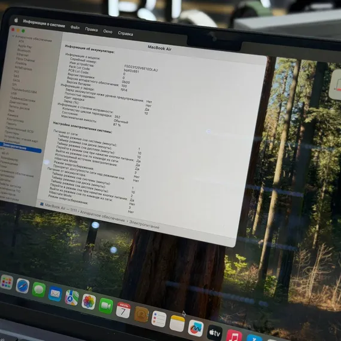Image resolution: width=341 pixels, height=341 pixels.
Task: Click the yellow minimize window button
Action: pos(18,31)
